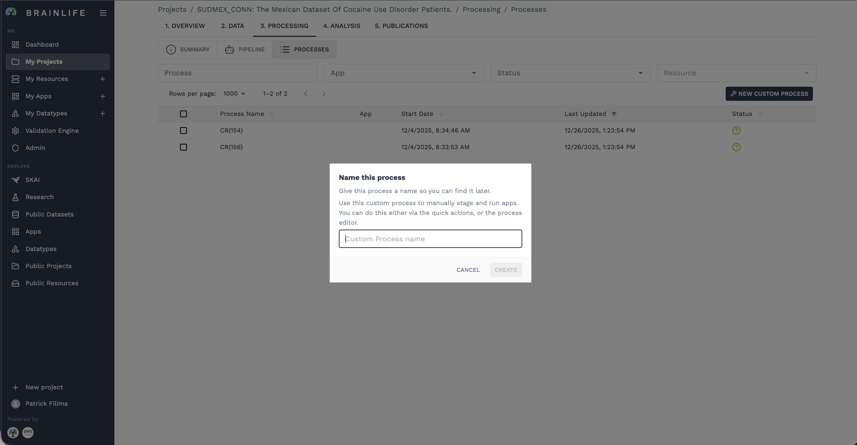Open the Resource filter dropdown

[x=737, y=73]
